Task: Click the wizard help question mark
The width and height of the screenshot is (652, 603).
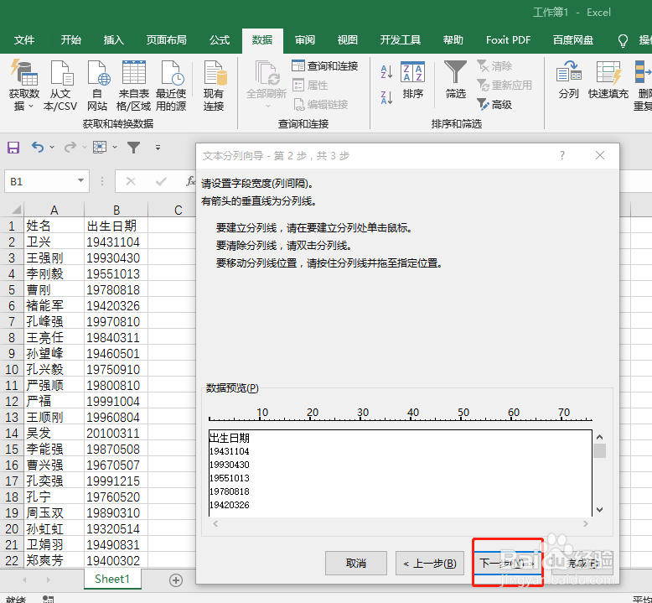Action: pos(562,155)
